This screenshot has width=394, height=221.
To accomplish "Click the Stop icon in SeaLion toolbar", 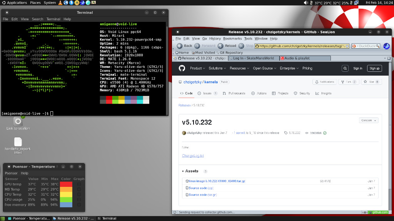I will [241, 46].
